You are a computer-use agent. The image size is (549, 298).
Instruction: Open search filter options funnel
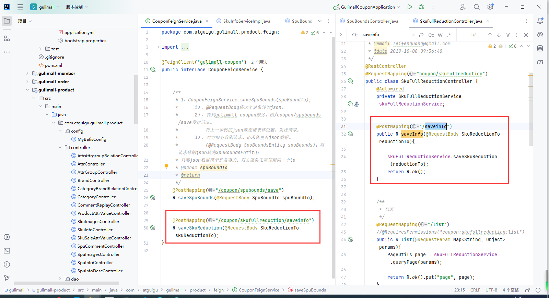click(x=508, y=35)
